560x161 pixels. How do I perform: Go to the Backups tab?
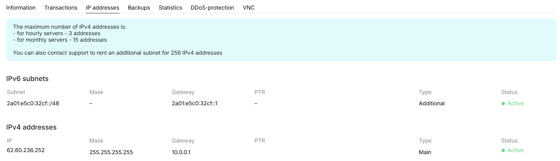(x=139, y=8)
